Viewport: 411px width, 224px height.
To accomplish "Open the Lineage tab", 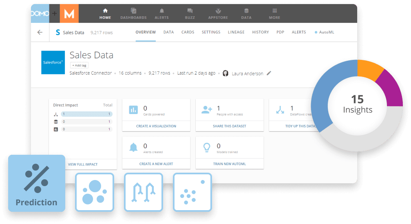I will point(236,32).
